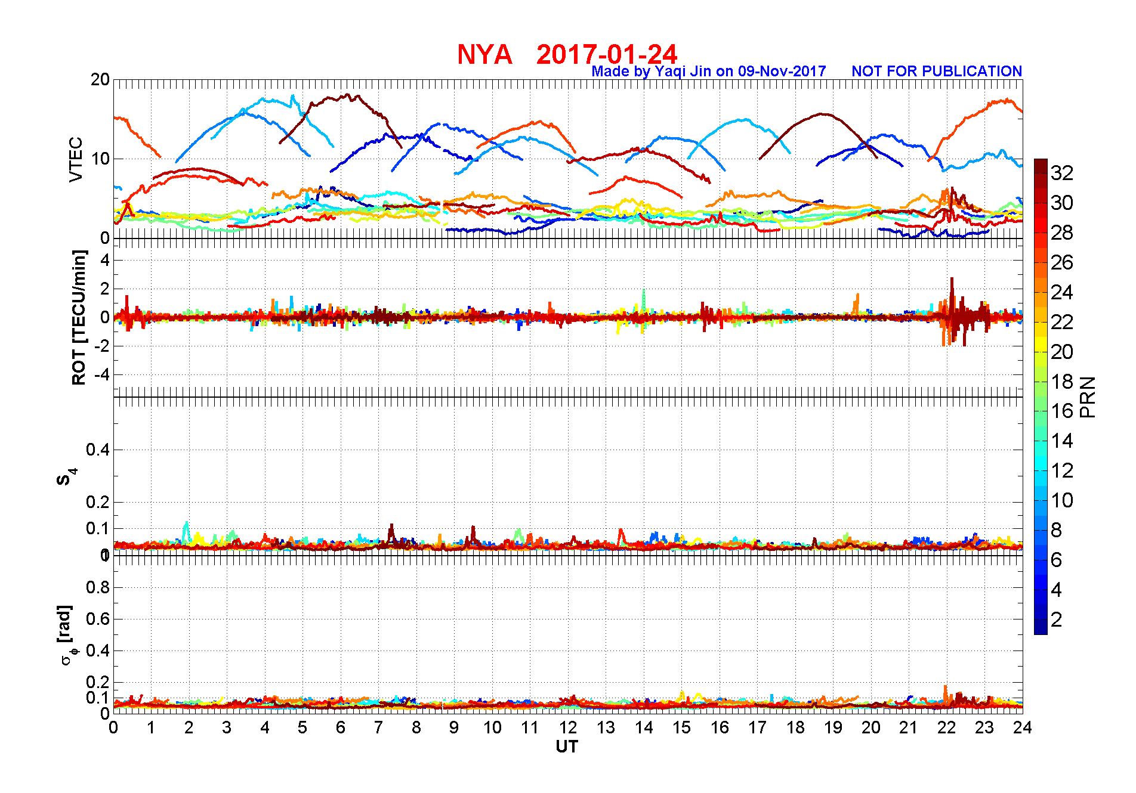Click the UT axis tick "13"
Image resolution: width=1136 pixels, height=793 pixels.
pyautogui.click(x=606, y=727)
